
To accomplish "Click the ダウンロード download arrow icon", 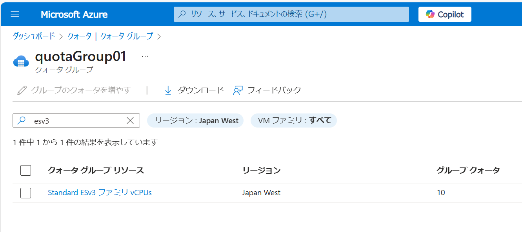I will [168, 90].
